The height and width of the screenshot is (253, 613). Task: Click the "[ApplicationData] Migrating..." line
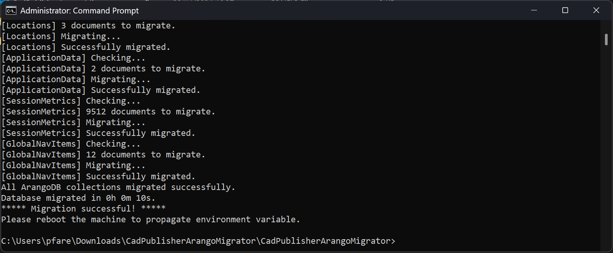(x=76, y=79)
